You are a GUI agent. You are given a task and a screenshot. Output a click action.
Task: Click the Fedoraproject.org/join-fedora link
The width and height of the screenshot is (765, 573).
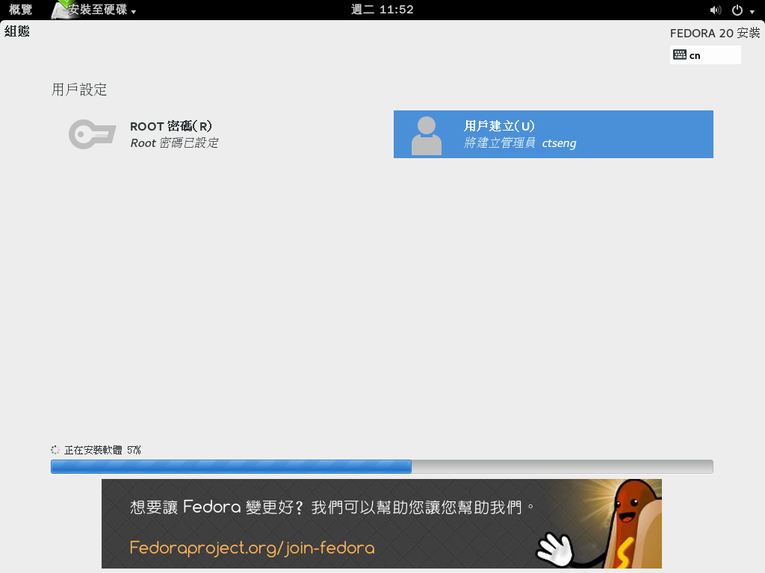click(x=253, y=548)
